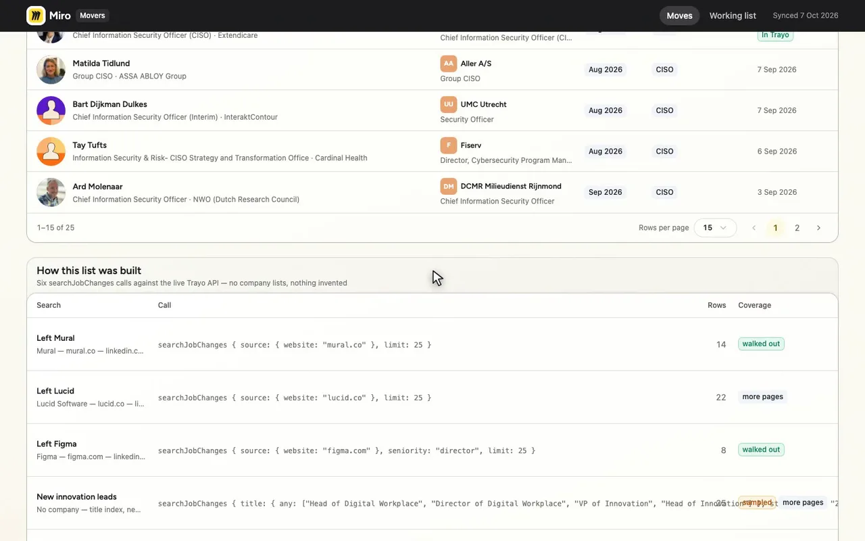Click the Search column header

coord(49,306)
